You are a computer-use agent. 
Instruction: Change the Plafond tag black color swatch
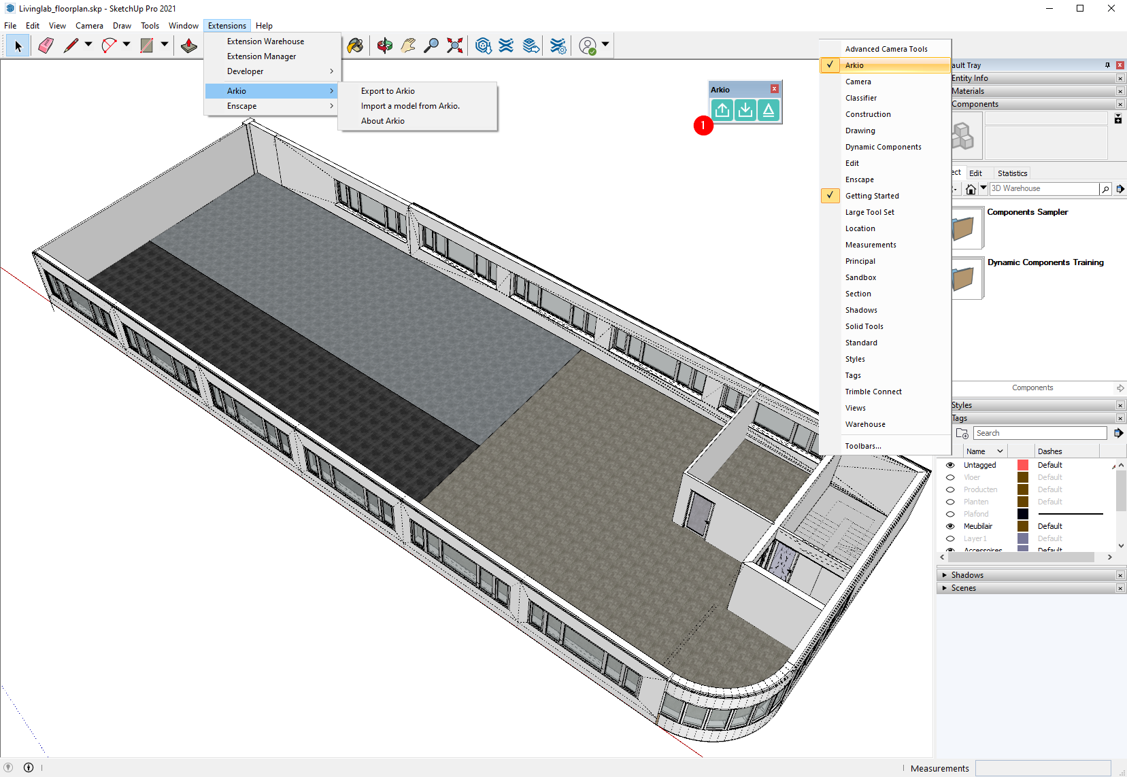[x=1023, y=514]
